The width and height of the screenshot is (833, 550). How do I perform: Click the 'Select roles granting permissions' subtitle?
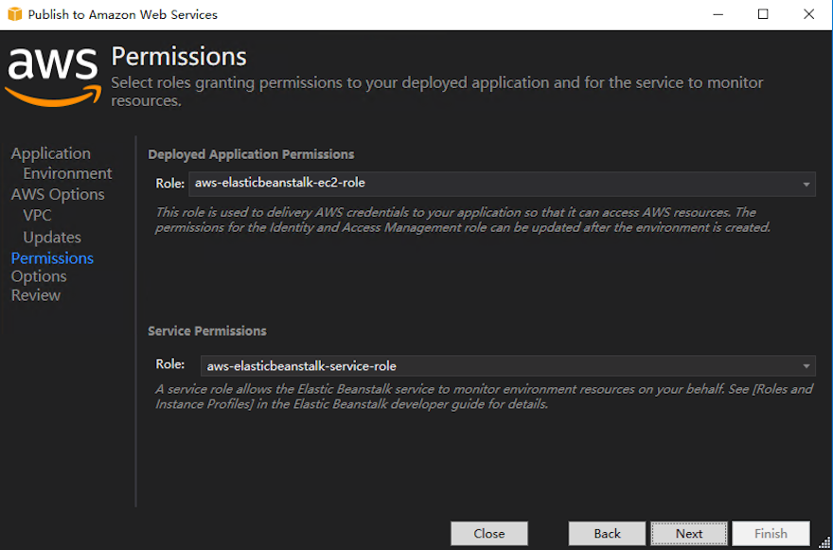pos(437,92)
